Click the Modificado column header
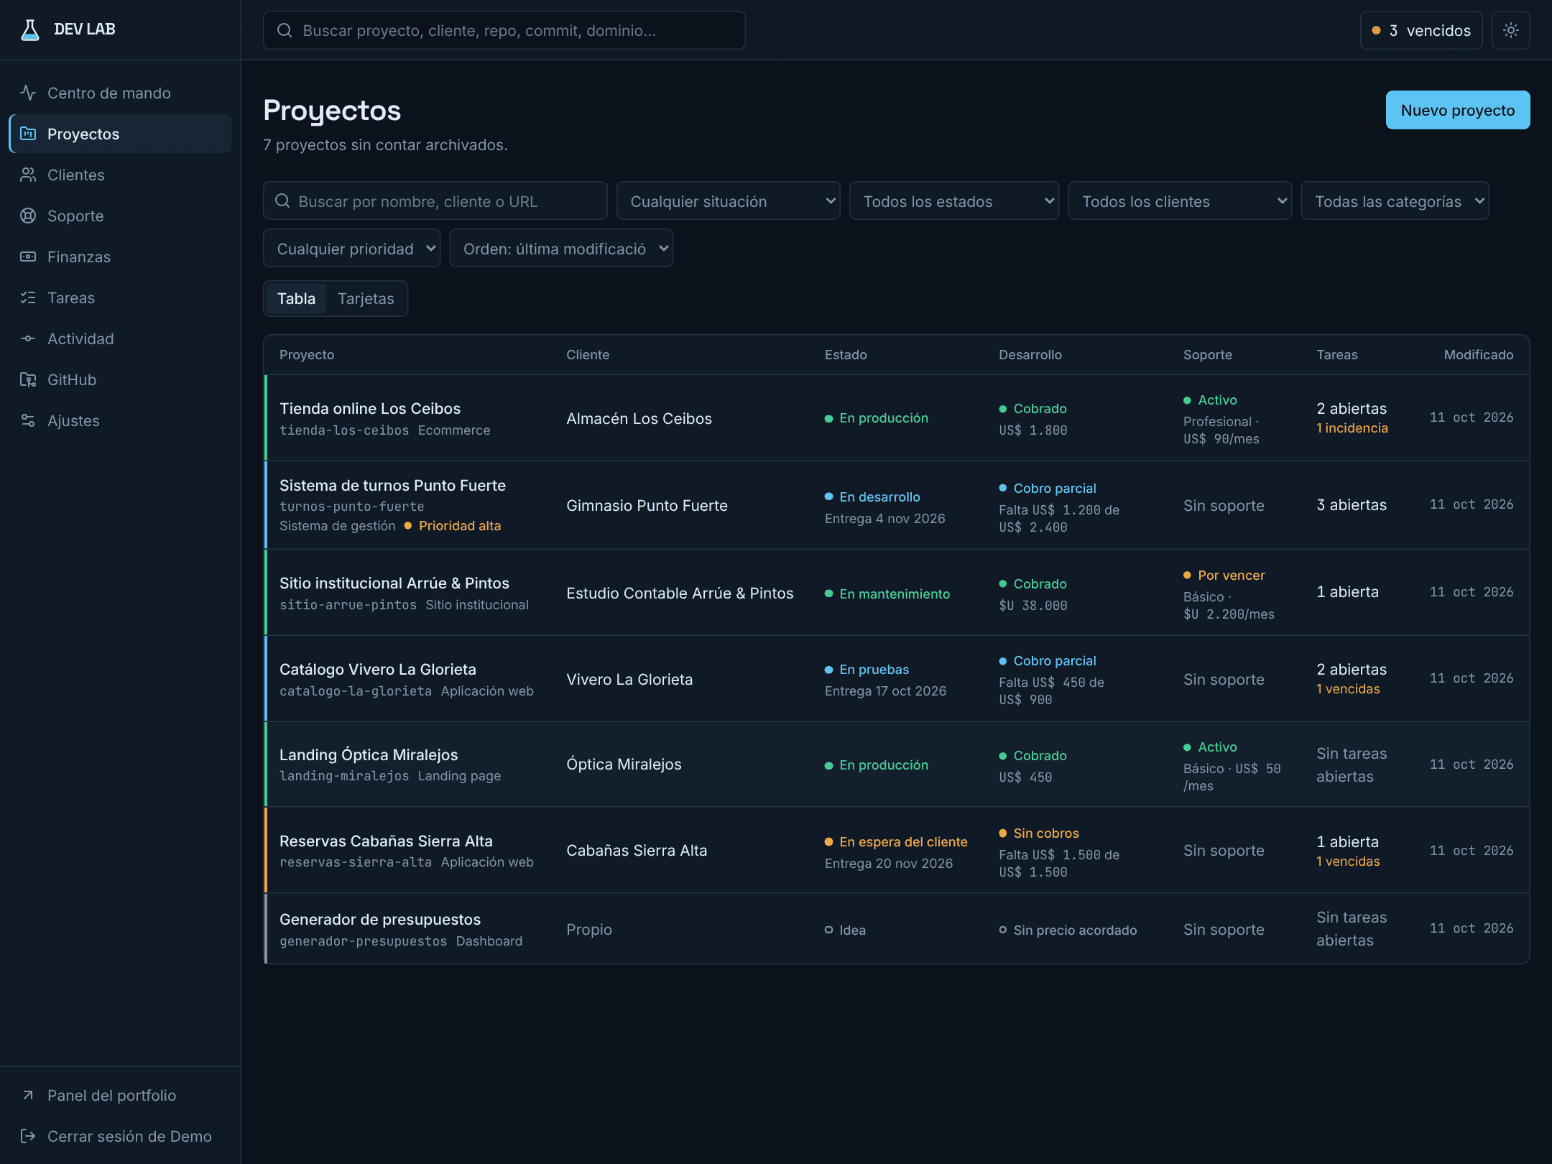Viewport: 1552px width, 1164px height. (1478, 354)
